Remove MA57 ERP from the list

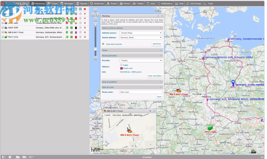pyautogui.click(x=85, y=28)
